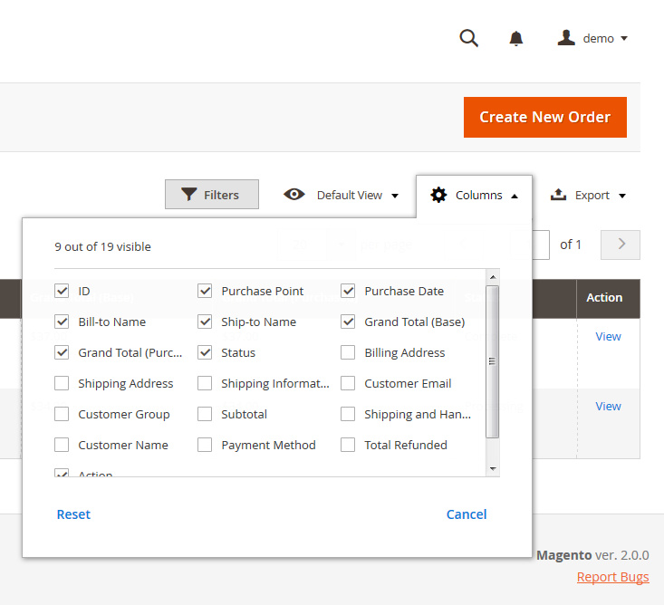Click Create New Order button
664x605 pixels.
point(545,117)
